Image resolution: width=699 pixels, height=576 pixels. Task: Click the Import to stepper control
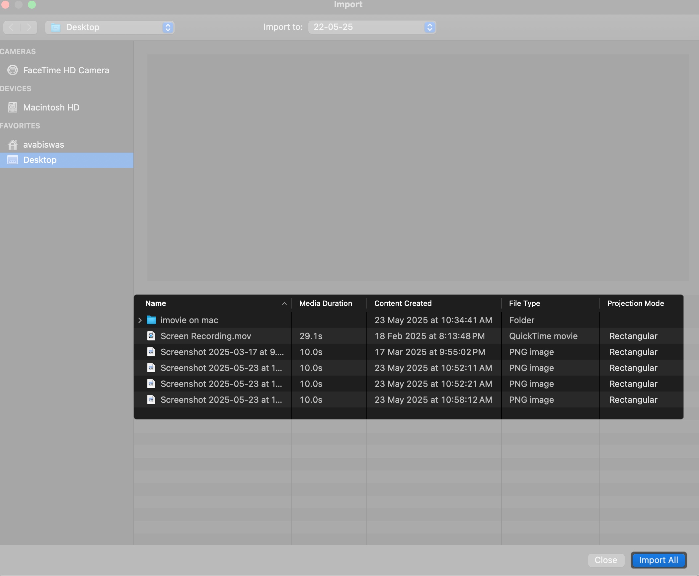429,27
